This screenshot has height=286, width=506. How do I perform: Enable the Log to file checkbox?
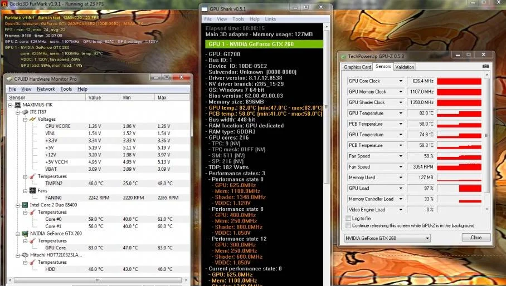pos(348,218)
